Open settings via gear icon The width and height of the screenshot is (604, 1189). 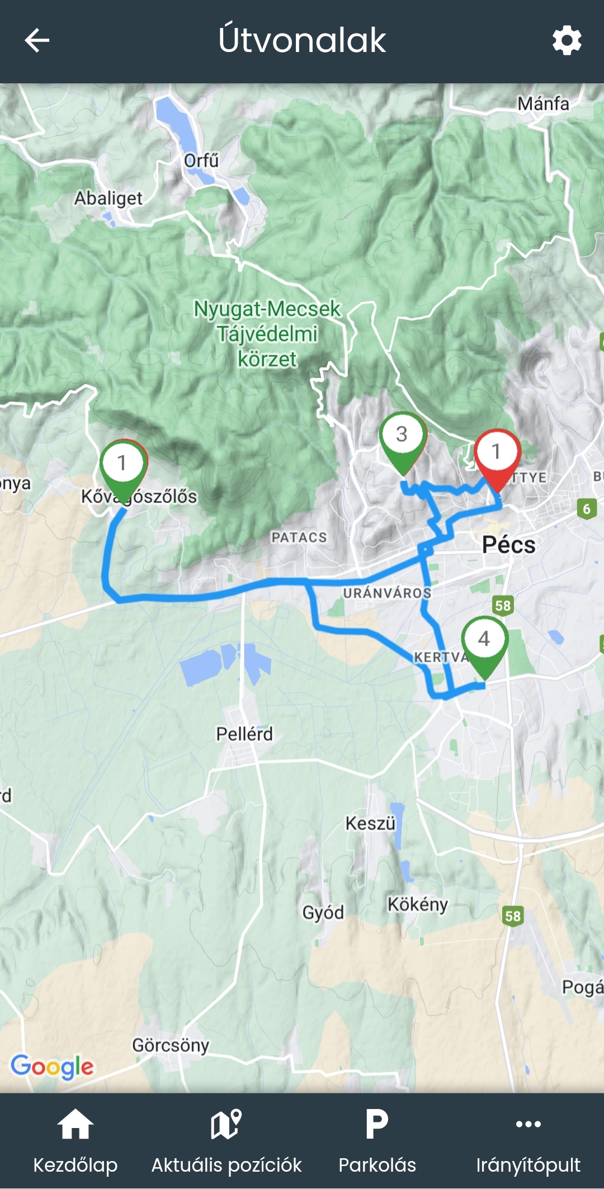tap(567, 40)
